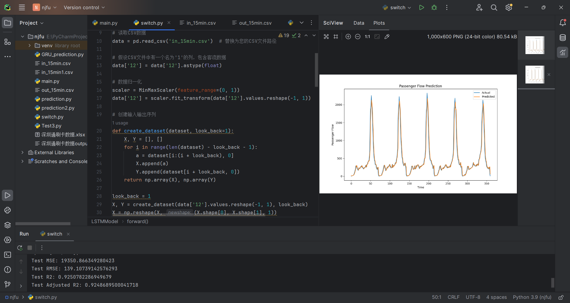The width and height of the screenshot is (570, 303).
Task: Click the Version control menu button
Action: (84, 7)
